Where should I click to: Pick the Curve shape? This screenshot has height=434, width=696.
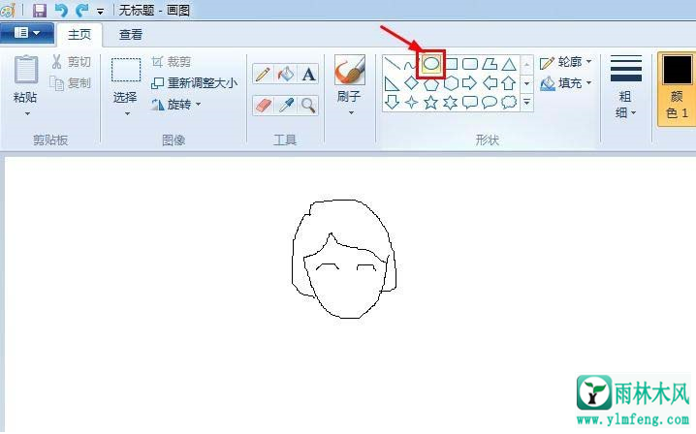tap(411, 65)
